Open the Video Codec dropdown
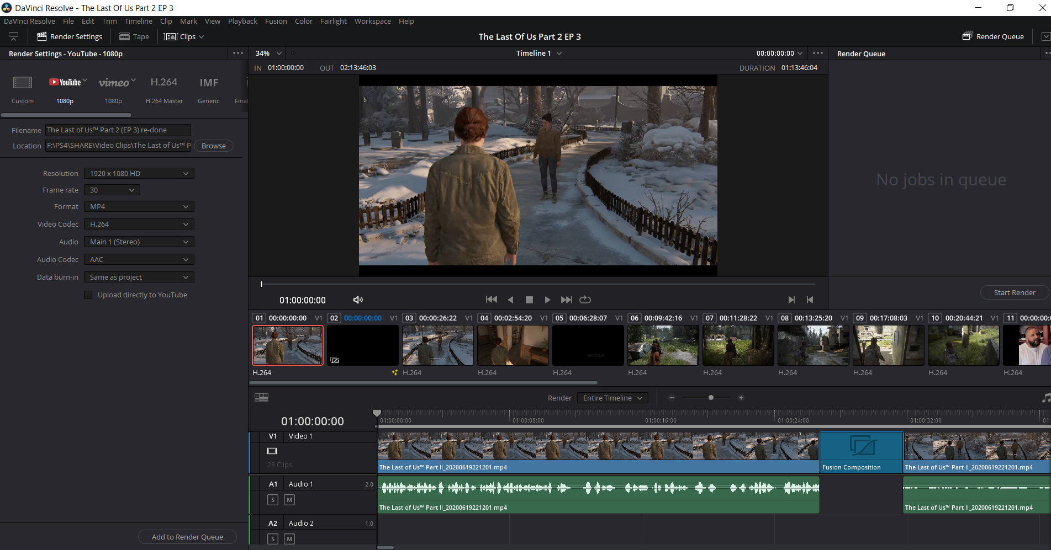 click(139, 224)
